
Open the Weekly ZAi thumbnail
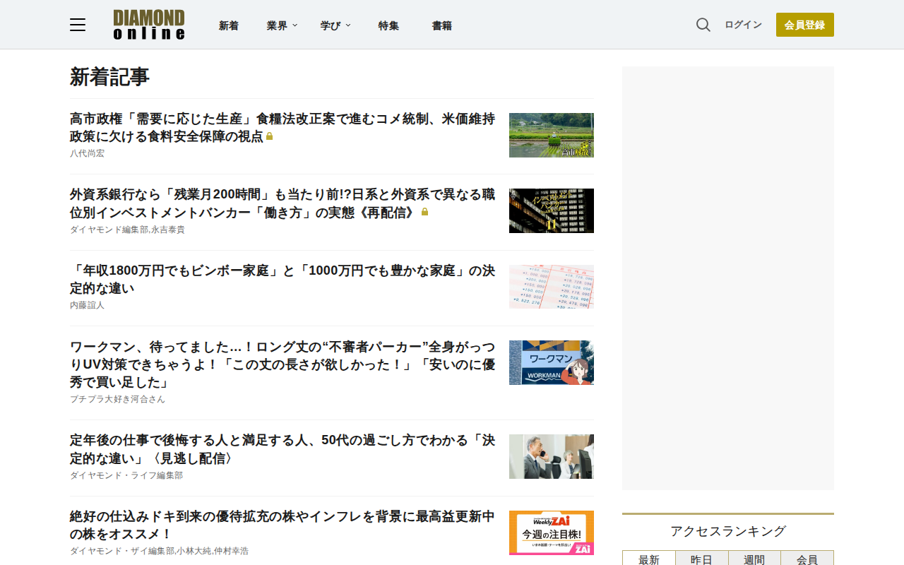(552, 533)
